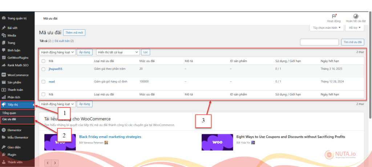
Task: Click the Eight Ways article Woo thumbnail
Action: click(x=217, y=142)
